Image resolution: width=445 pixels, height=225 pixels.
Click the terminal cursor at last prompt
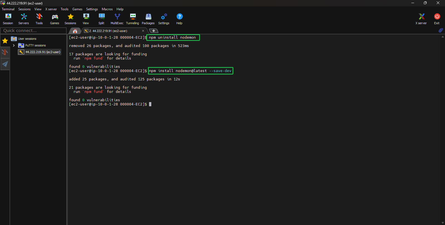tap(150, 104)
